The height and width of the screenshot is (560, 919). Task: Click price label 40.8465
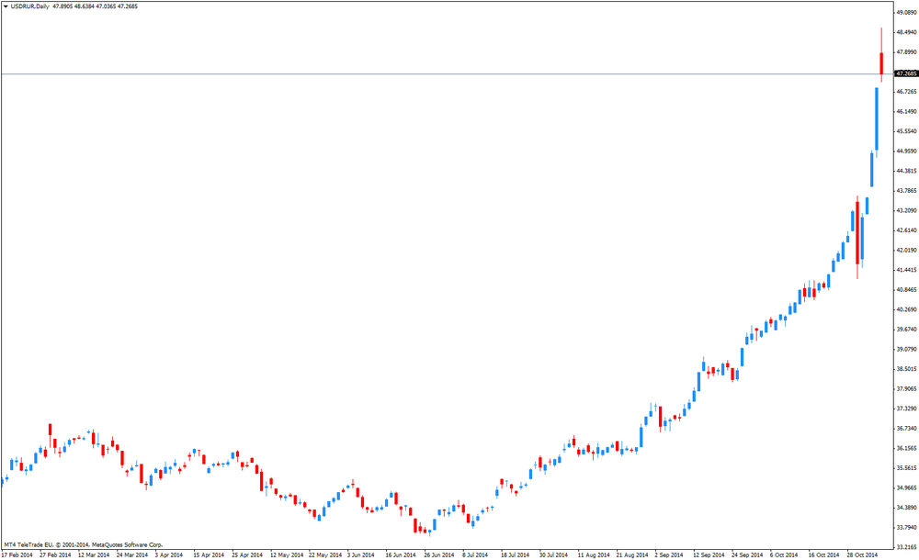(x=906, y=289)
